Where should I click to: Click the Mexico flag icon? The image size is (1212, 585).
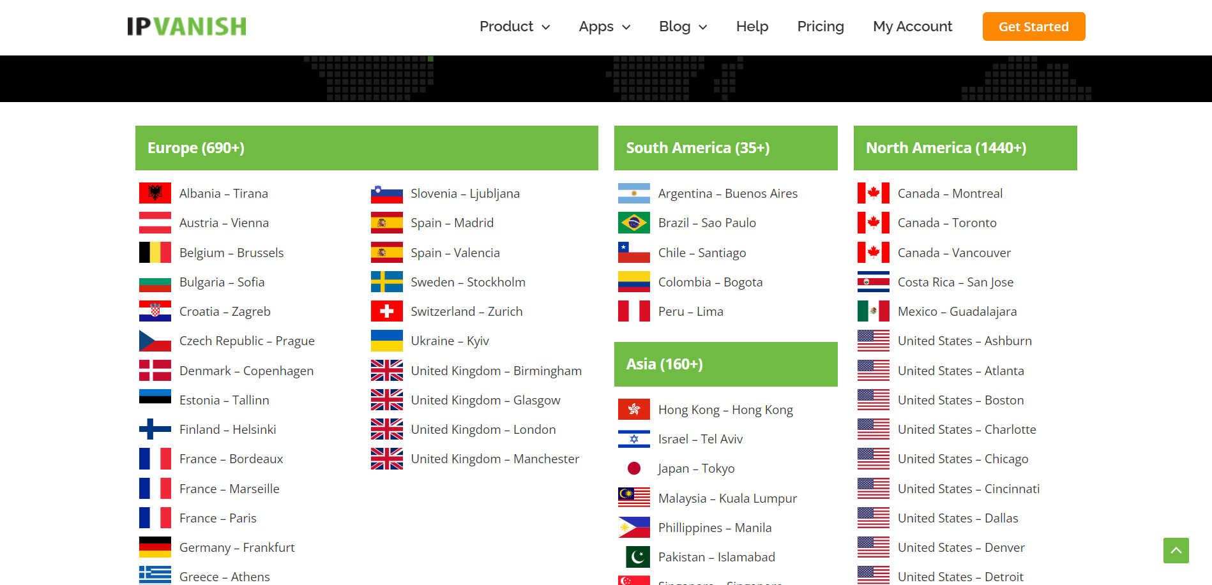(x=873, y=311)
